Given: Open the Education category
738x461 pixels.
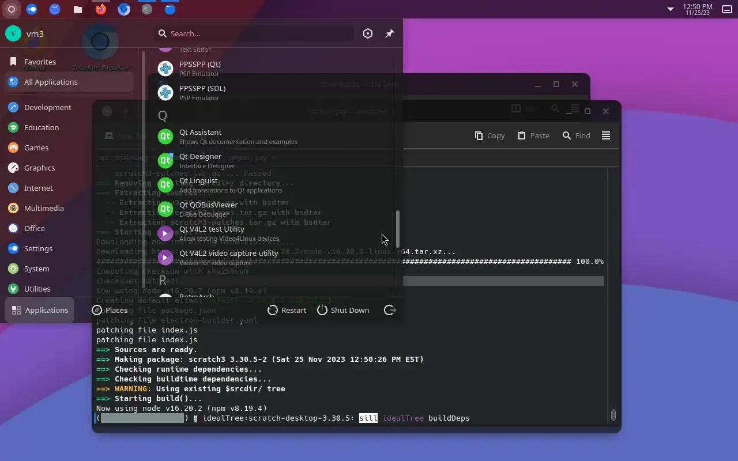Looking at the screenshot, I should [69, 127].
